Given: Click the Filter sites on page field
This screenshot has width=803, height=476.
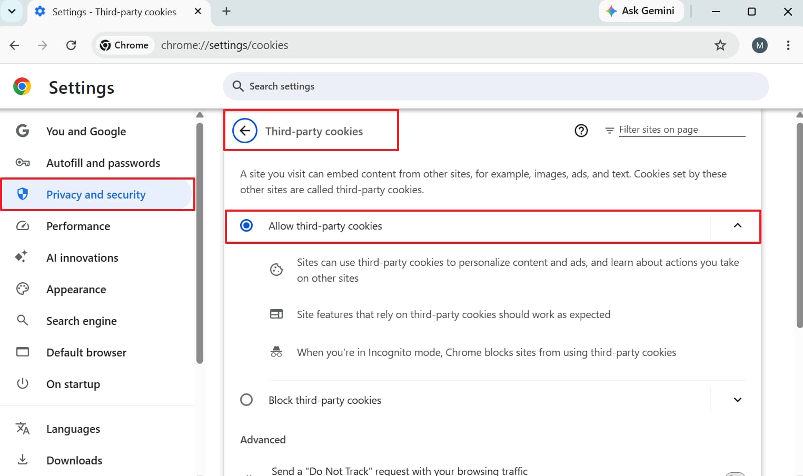Looking at the screenshot, I should (682, 130).
